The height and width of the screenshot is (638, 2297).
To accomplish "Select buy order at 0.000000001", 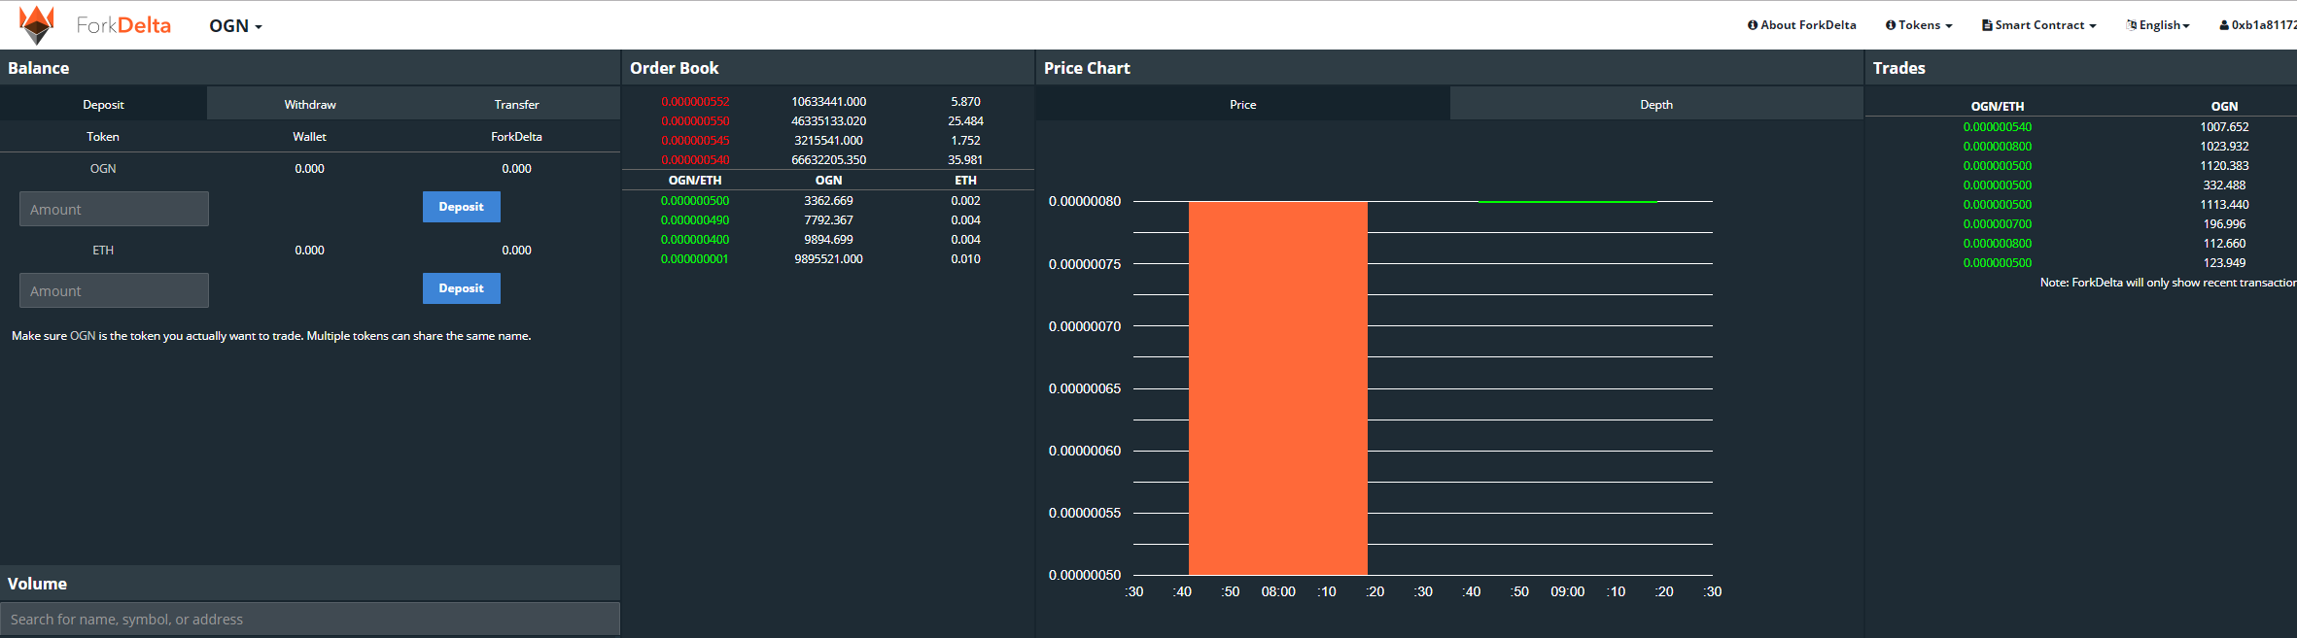I will pos(828,258).
